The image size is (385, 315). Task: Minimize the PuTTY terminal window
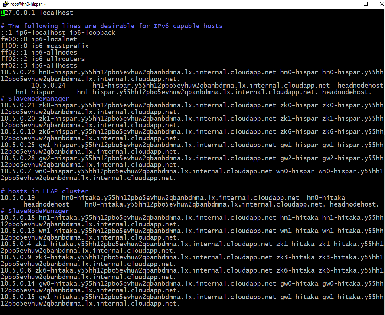350,4
